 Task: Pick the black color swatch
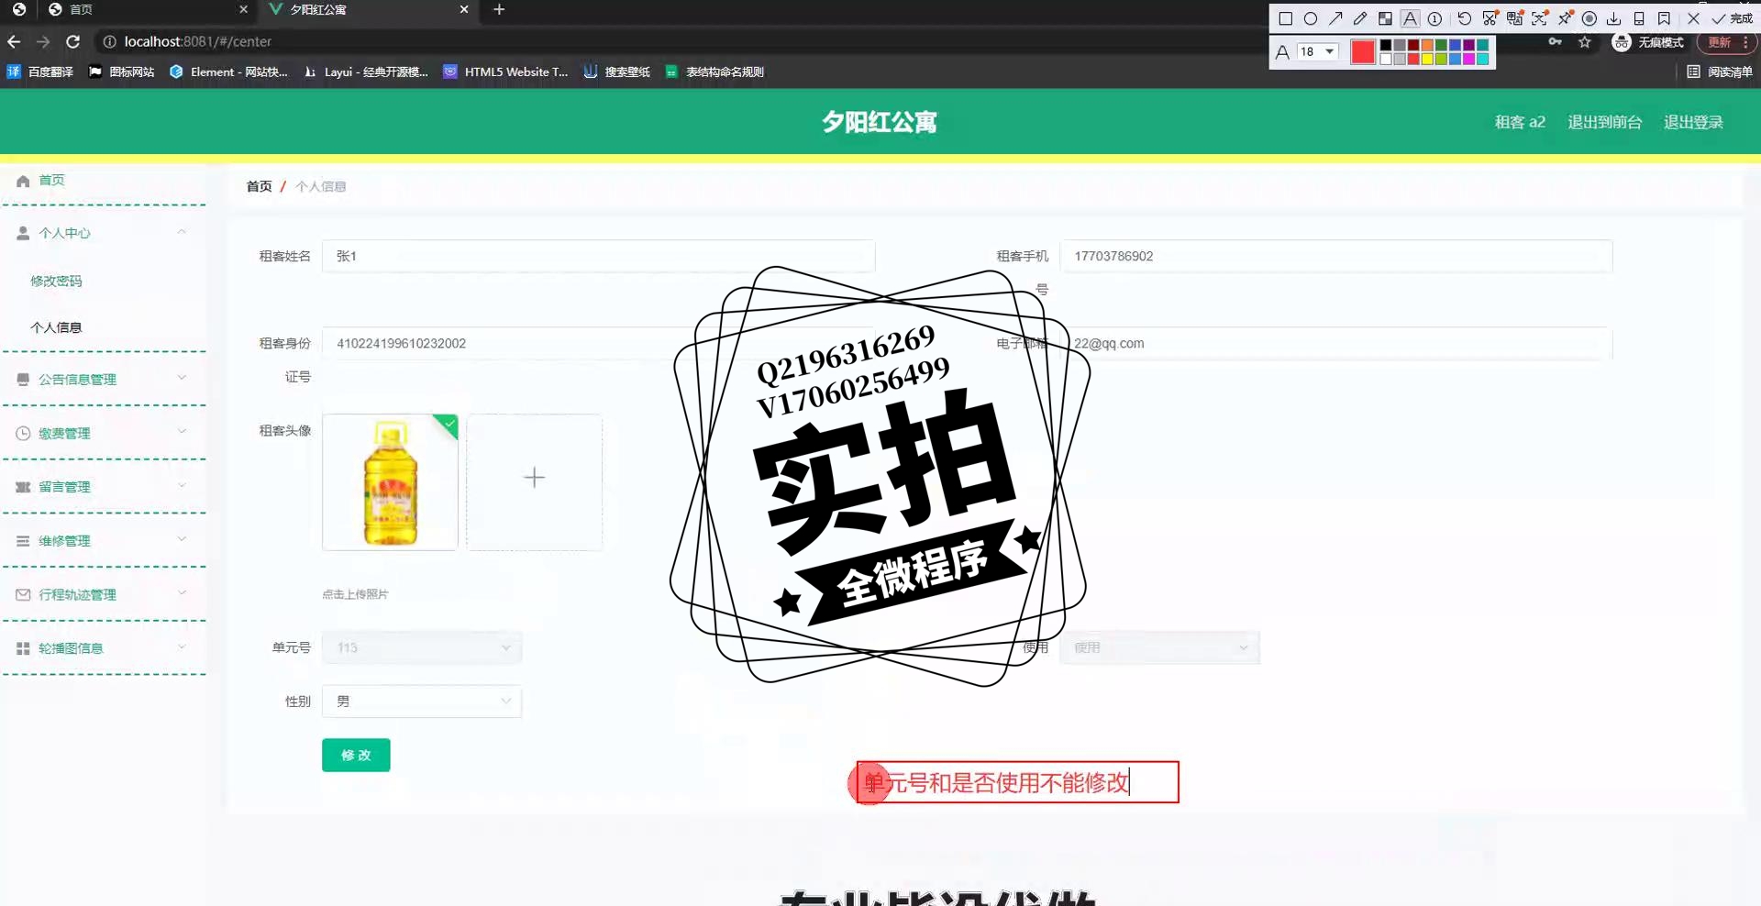coord(1386,45)
